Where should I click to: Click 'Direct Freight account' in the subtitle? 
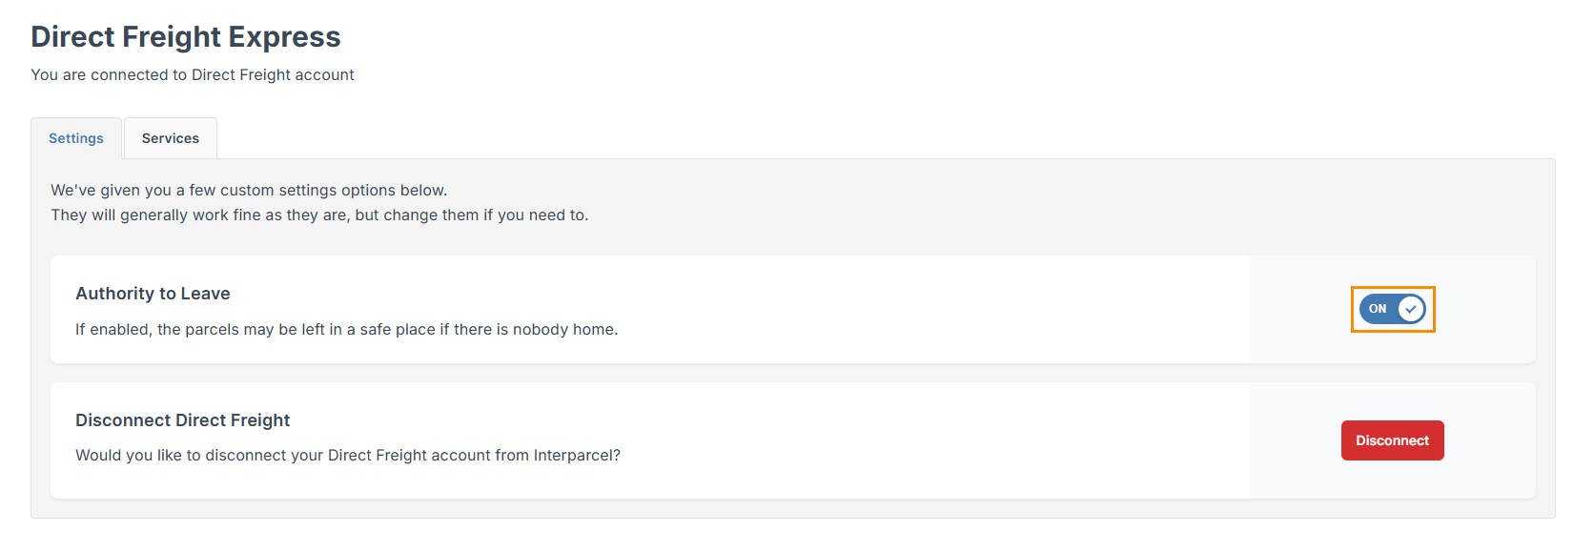pyautogui.click(x=273, y=74)
